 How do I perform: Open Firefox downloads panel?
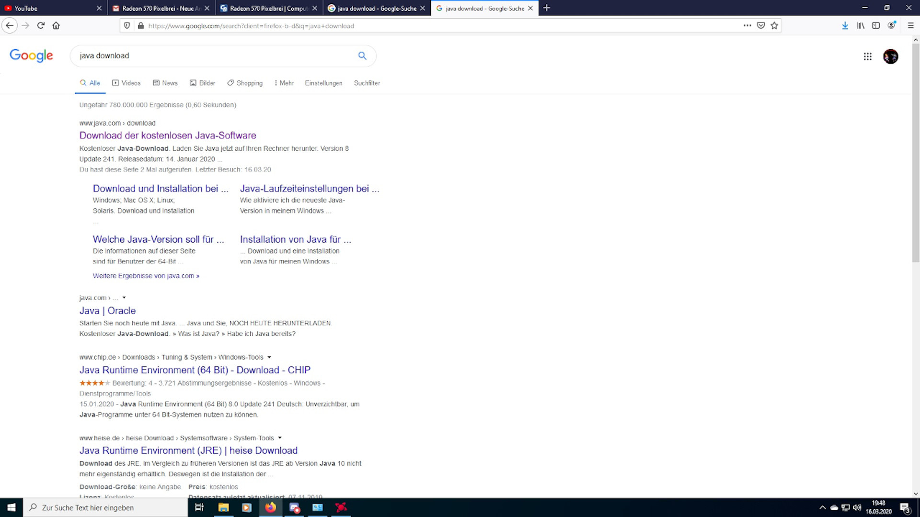[x=845, y=25]
